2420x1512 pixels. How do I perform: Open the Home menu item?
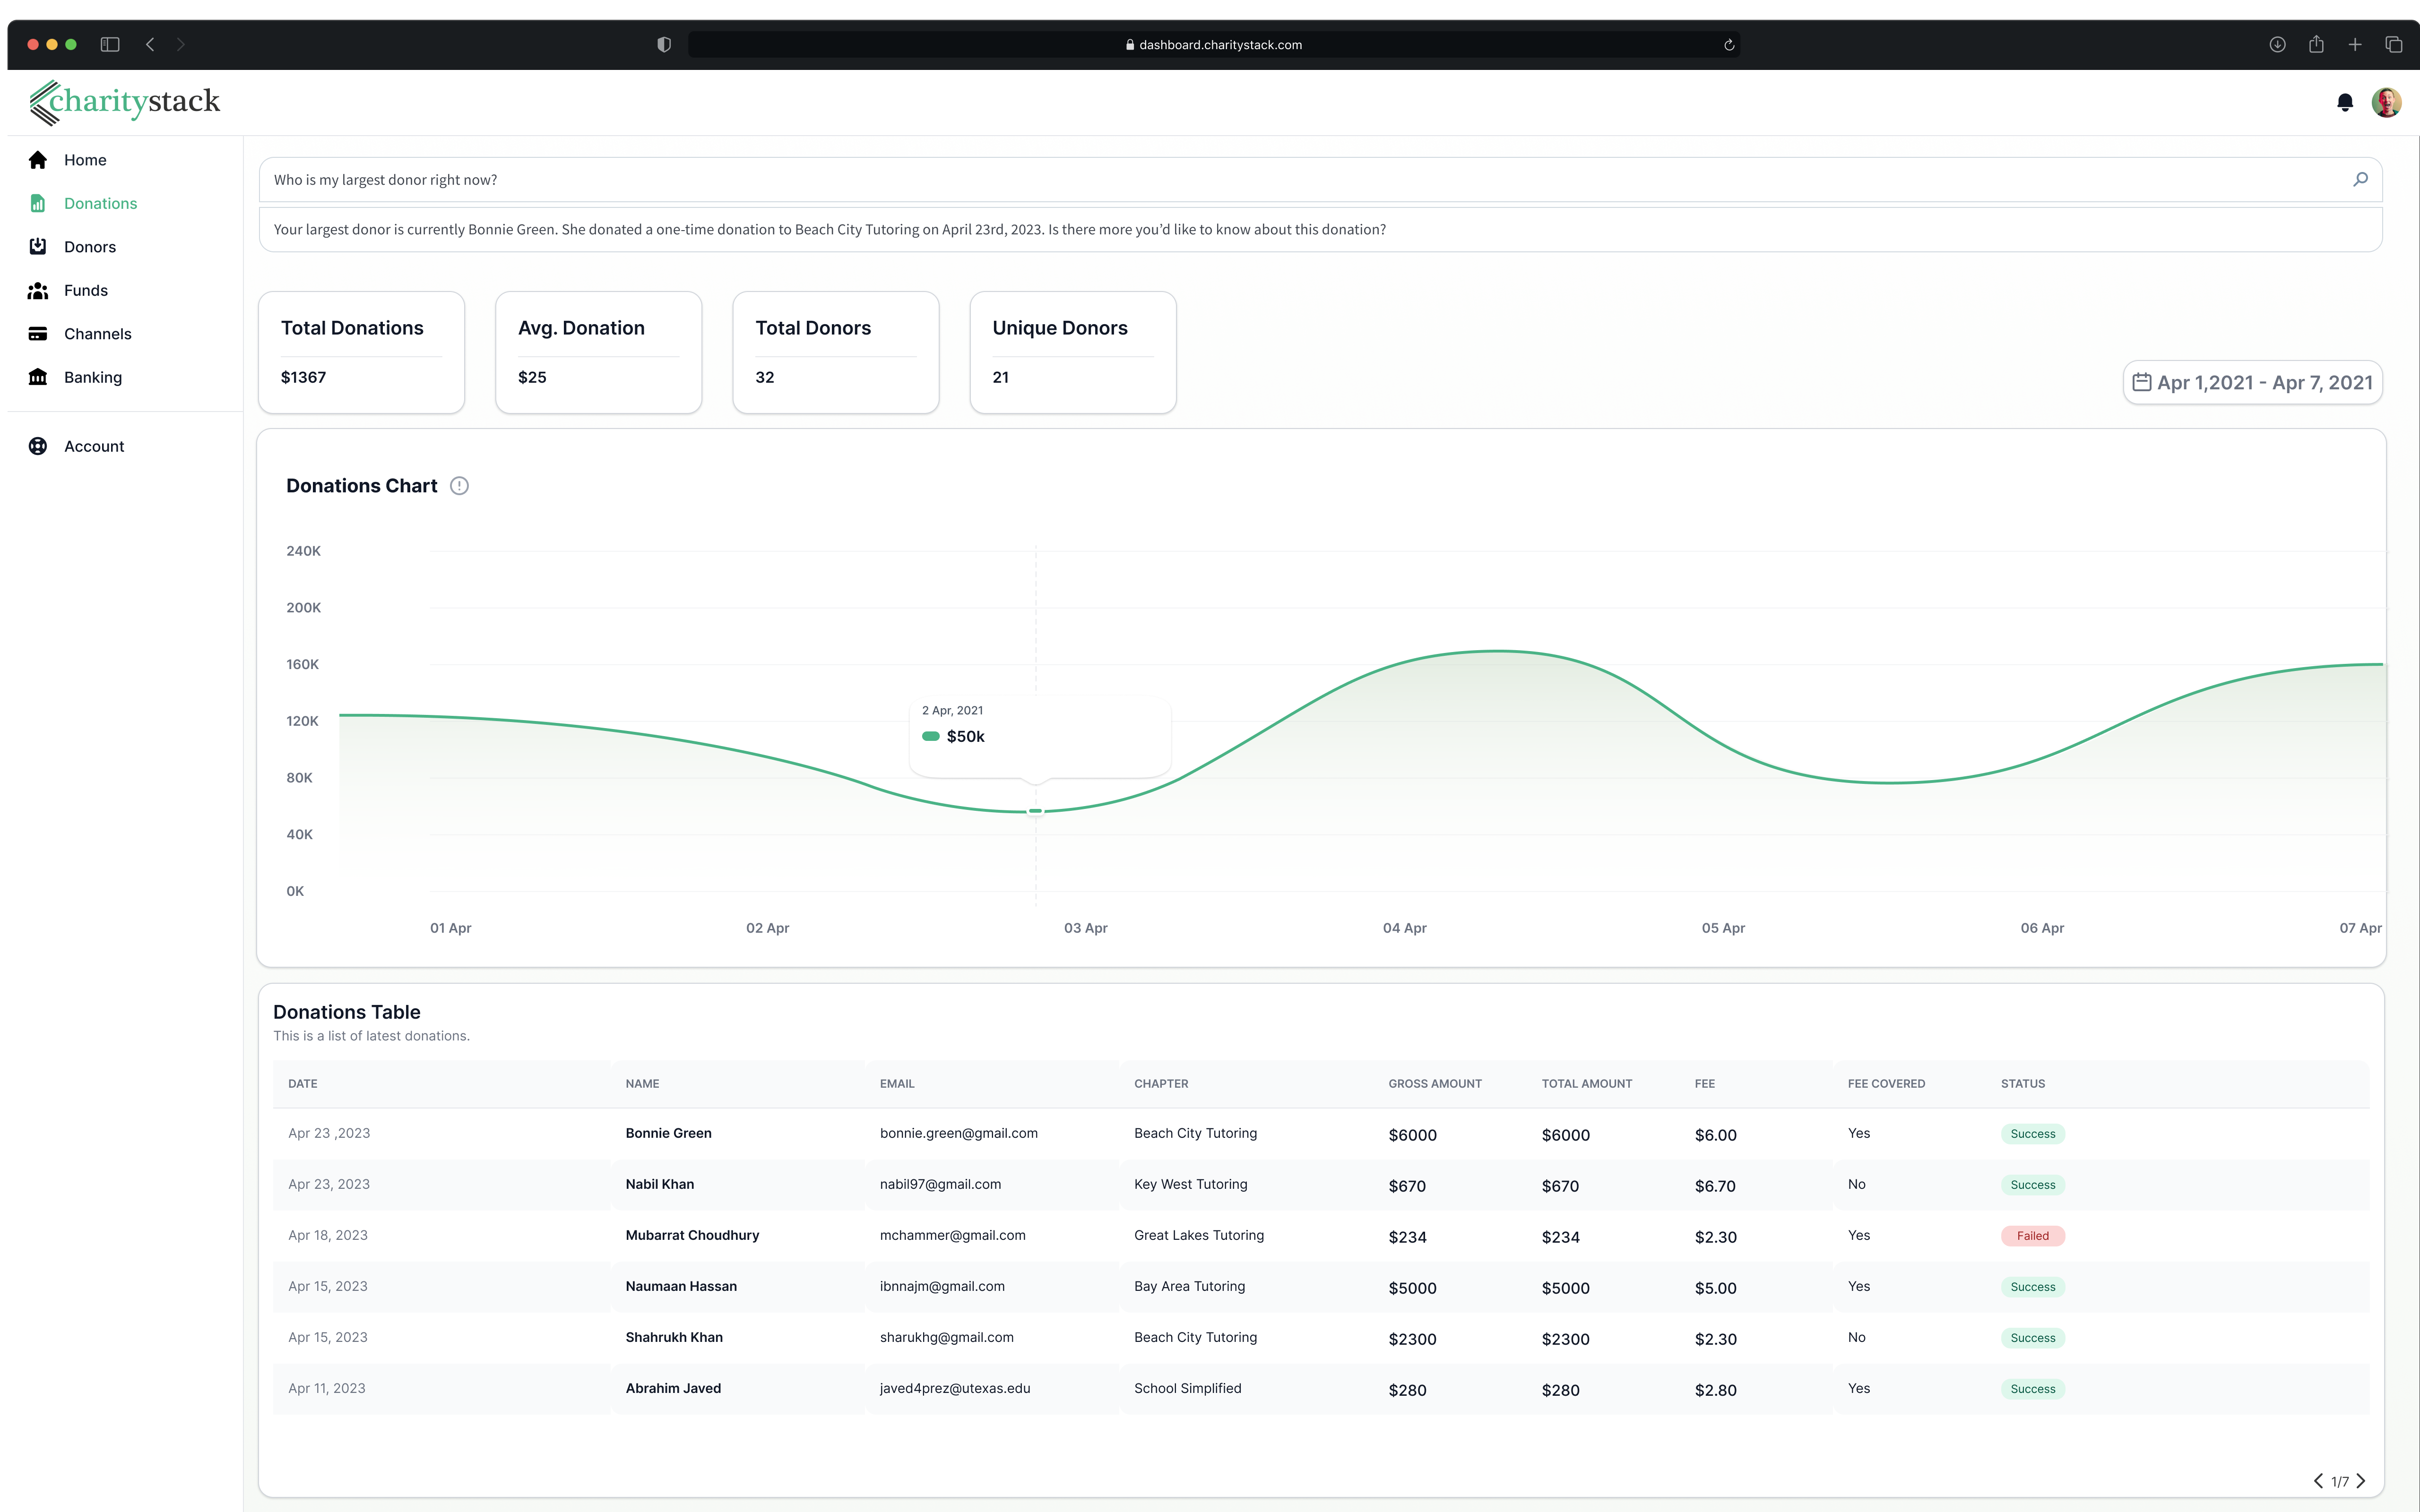point(85,160)
